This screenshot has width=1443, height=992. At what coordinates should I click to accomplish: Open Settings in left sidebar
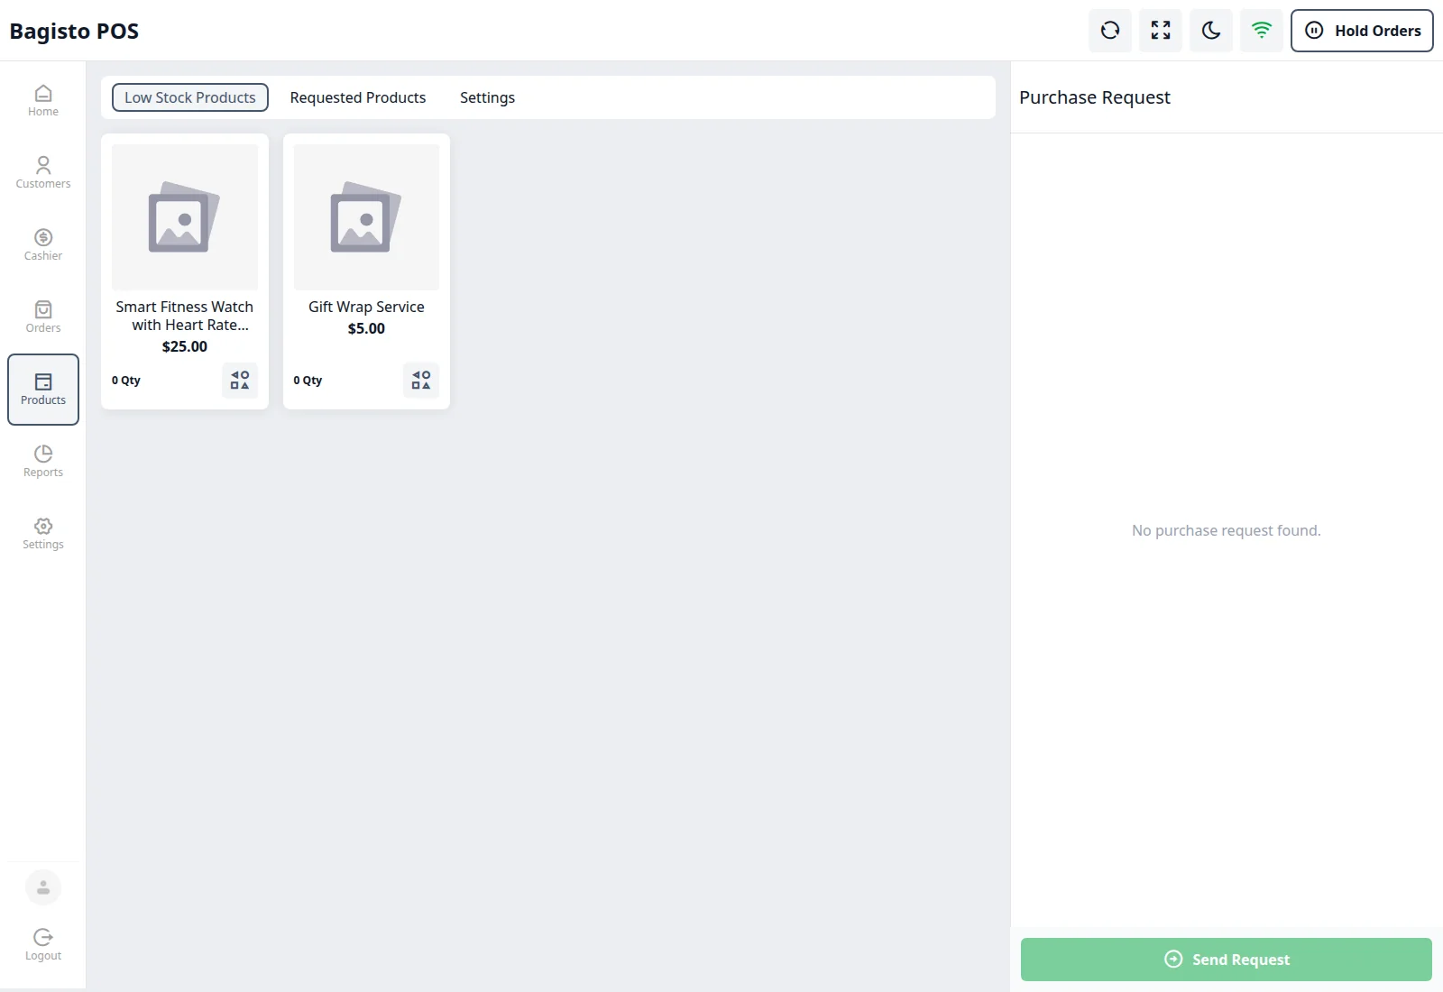(x=43, y=534)
